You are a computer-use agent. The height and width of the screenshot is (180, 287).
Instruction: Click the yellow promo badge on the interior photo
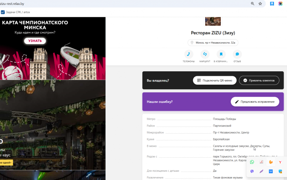6,162
